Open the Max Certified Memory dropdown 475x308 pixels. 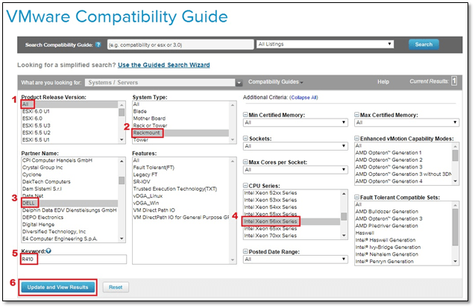point(406,122)
